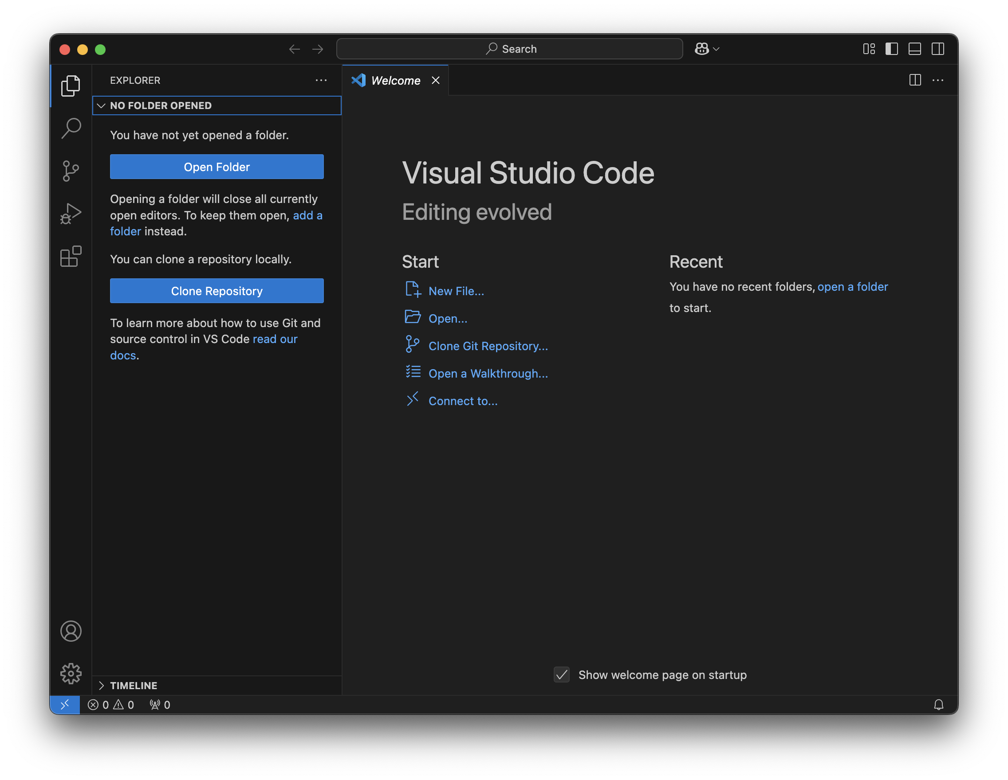Go back with the left arrow
This screenshot has height=780, width=1008.
[x=295, y=49]
